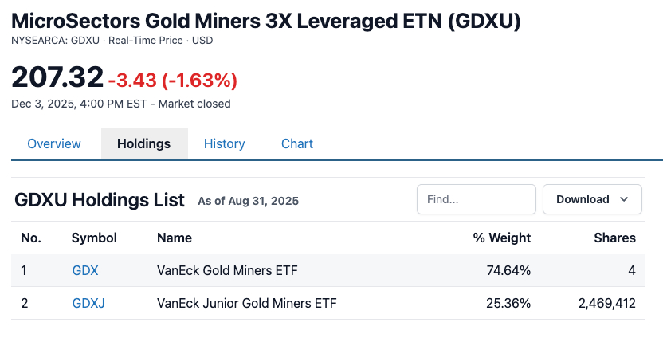The image size is (663, 338).
Task: Click the Shares column header
Action: coord(614,238)
